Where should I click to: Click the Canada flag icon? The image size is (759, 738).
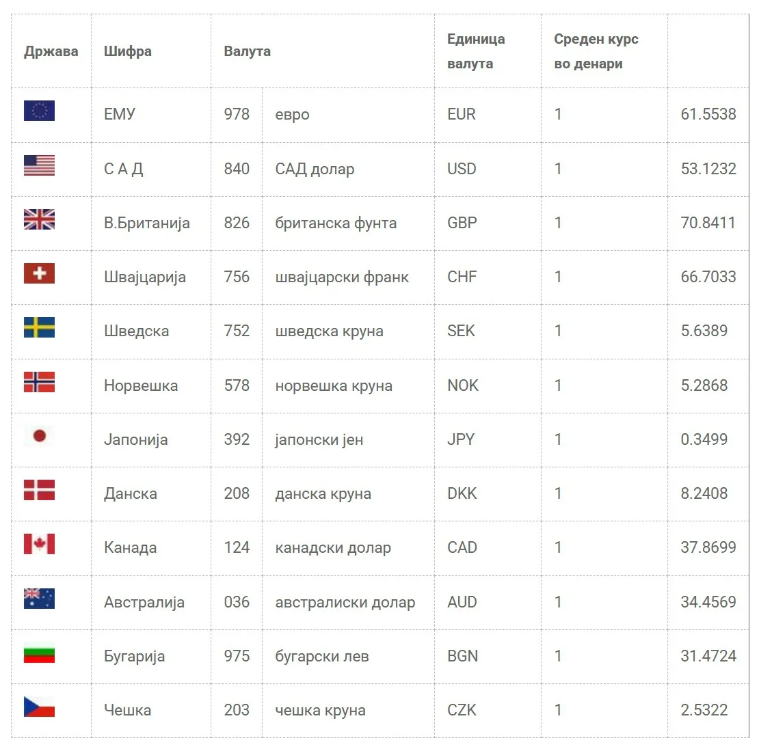click(x=39, y=545)
